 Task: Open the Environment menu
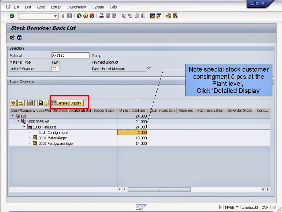coord(76,7)
